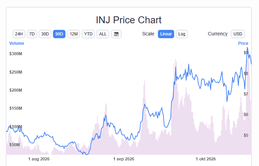
Task: Click the Scale label text
Action: point(148,34)
